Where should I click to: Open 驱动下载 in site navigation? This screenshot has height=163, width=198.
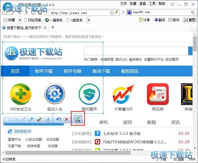(x=101, y=71)
